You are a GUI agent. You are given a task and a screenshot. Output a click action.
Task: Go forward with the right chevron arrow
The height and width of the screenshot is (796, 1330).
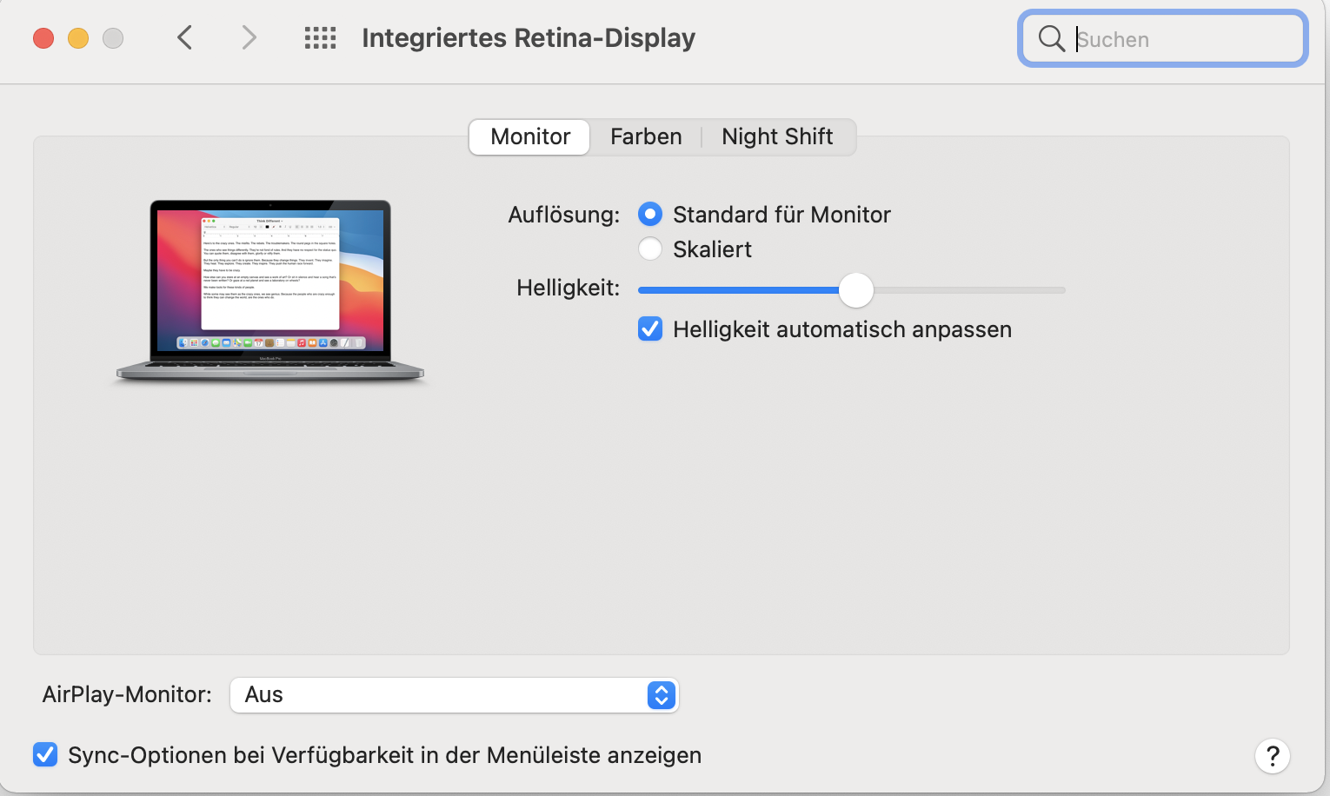(x=249, y=37)
